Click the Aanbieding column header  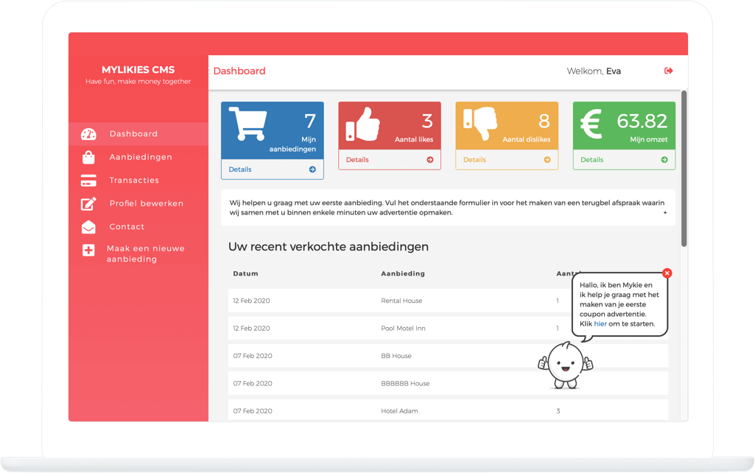[403, 273]
